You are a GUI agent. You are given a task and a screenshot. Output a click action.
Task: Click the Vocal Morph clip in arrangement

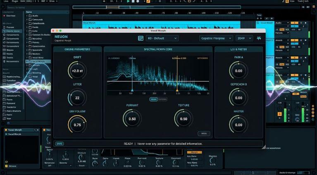(161, 25)
